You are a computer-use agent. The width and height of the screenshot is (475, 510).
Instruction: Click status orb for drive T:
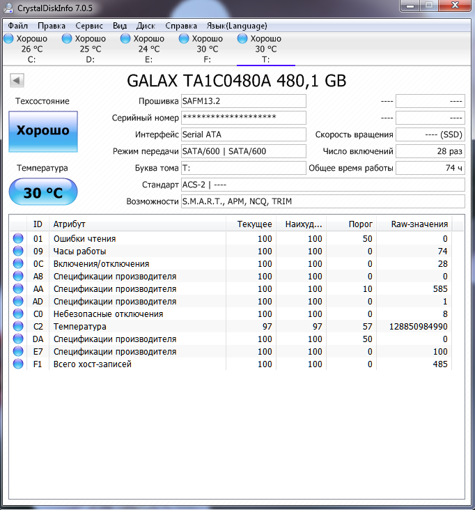tap(242, 38)
